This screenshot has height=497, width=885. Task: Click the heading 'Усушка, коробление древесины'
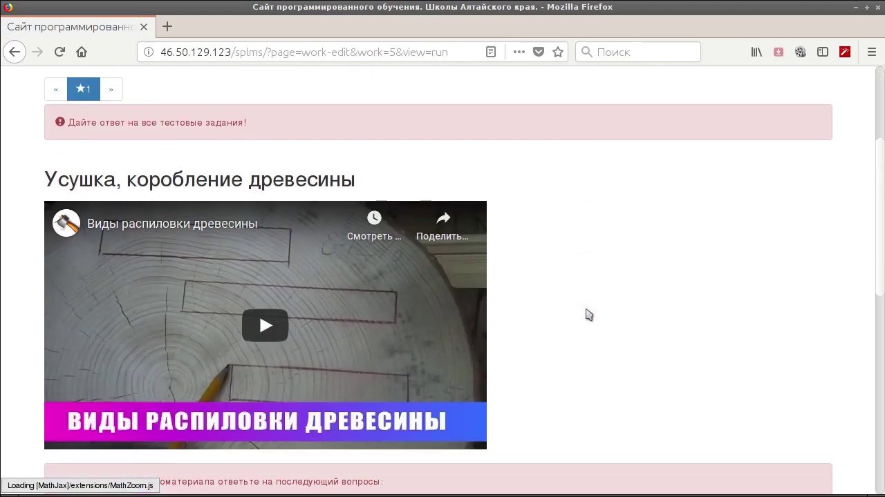pyautogui.click(x=200, y=179)
